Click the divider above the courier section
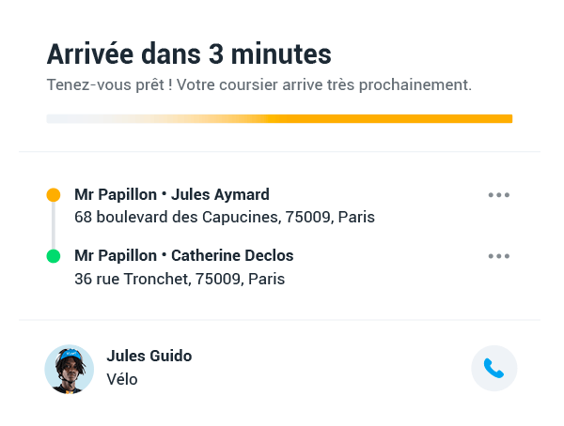Viewport: 564px width, 426px height. (x=279, y=319)
